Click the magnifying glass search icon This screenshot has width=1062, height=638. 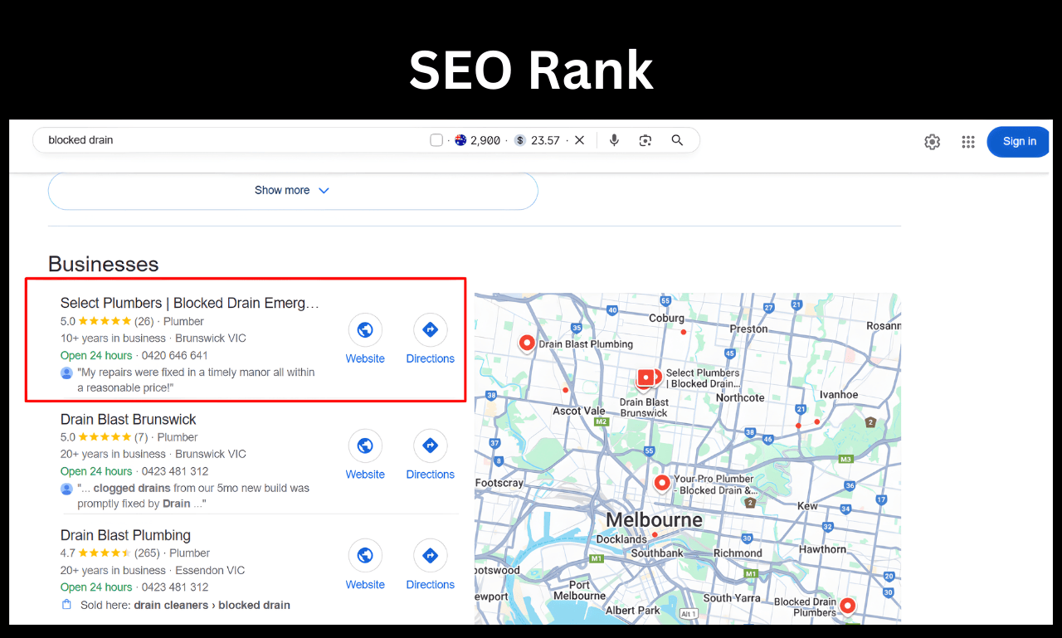click(677, 140)
